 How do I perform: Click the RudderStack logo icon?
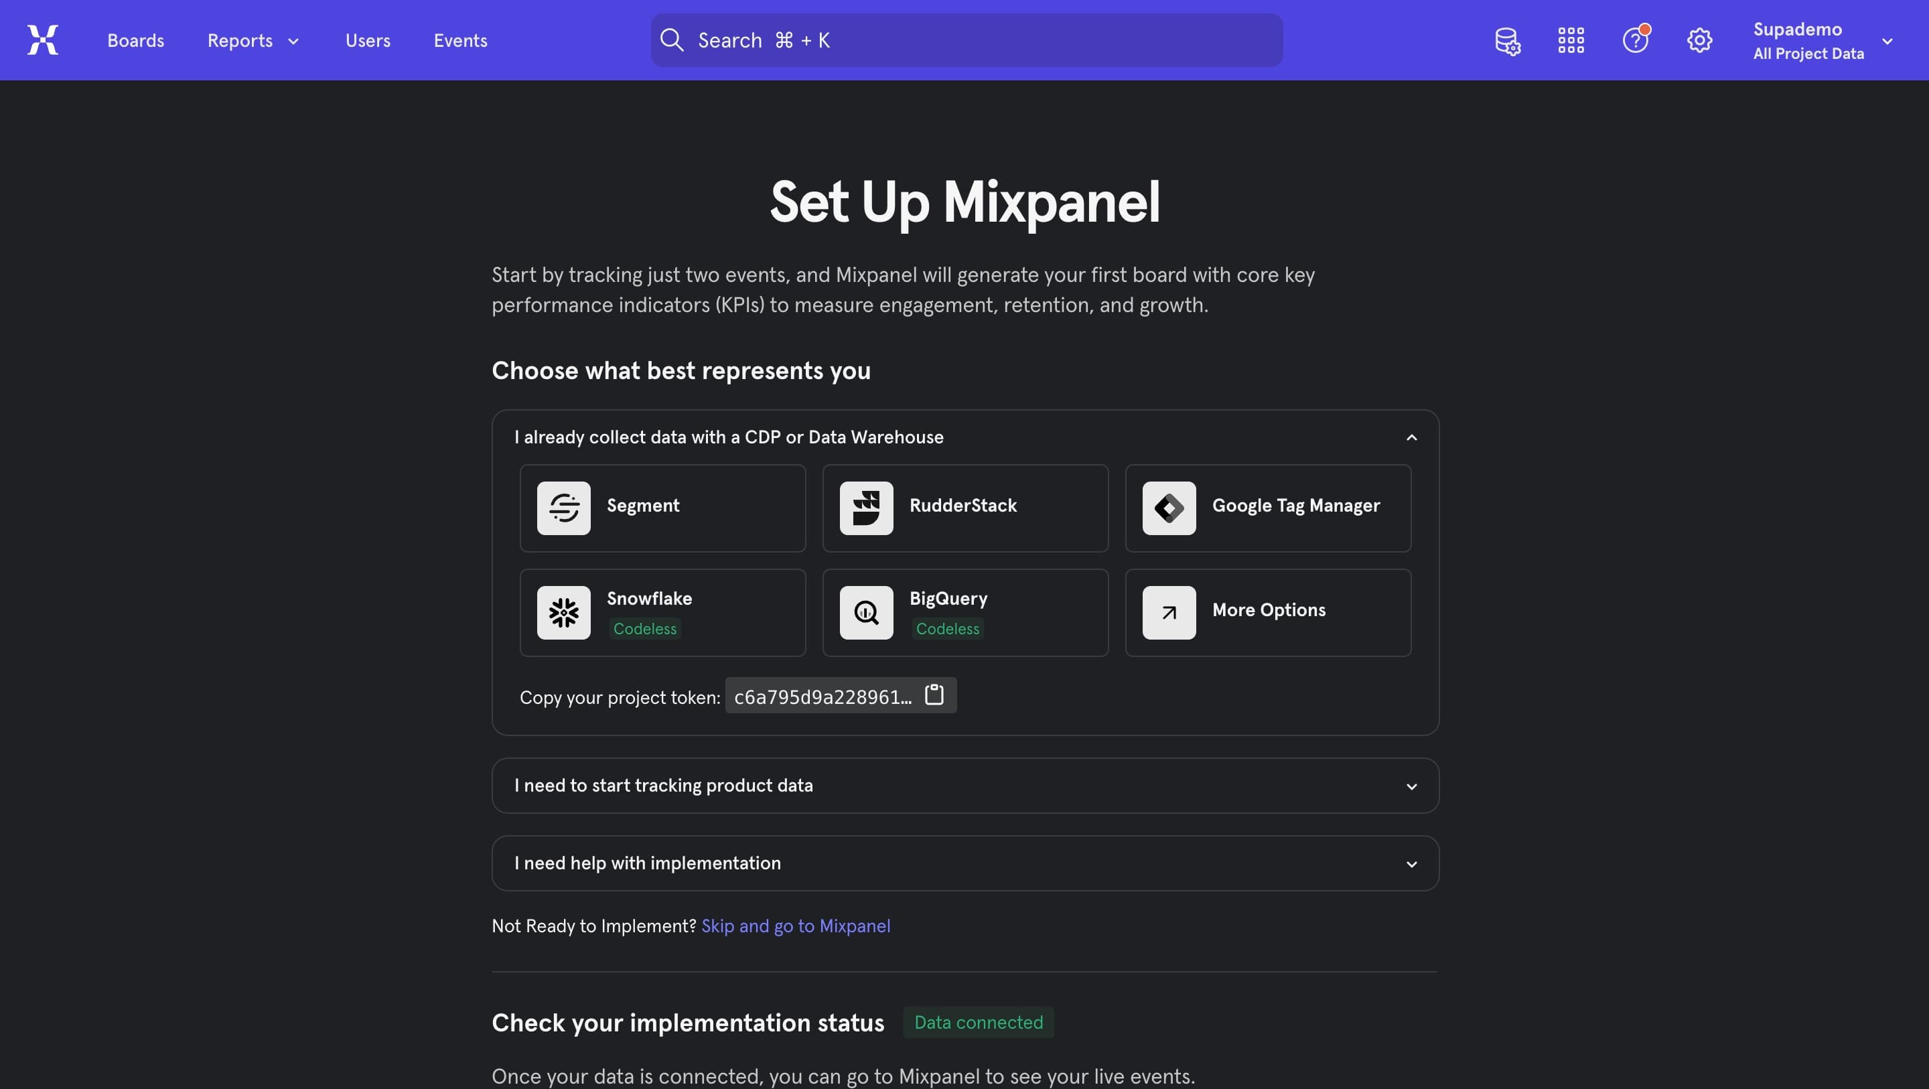[x=867, y=508]
